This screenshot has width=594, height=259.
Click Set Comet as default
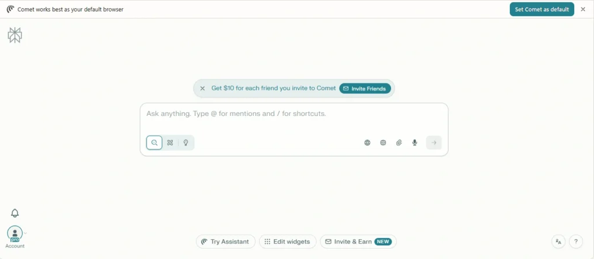click(542, 9)
